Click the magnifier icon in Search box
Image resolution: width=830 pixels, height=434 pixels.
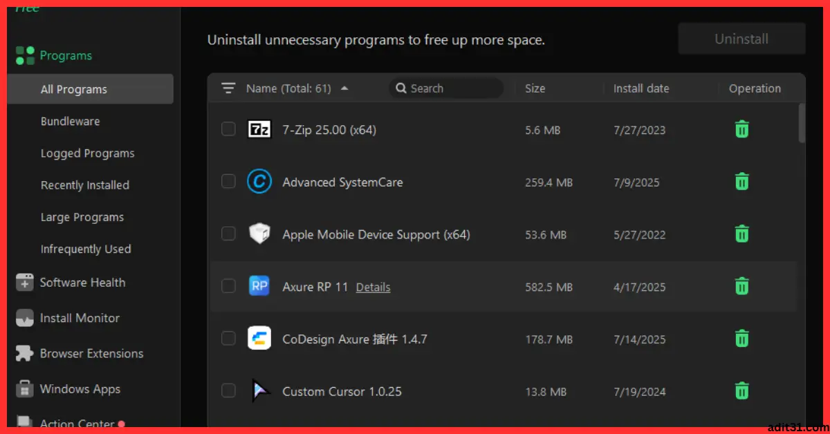401,88
